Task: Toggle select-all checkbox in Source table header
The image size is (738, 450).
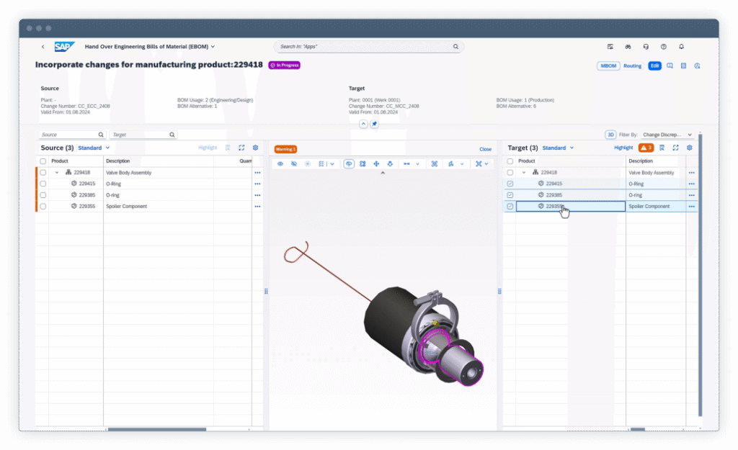Action: coord(43,161)
